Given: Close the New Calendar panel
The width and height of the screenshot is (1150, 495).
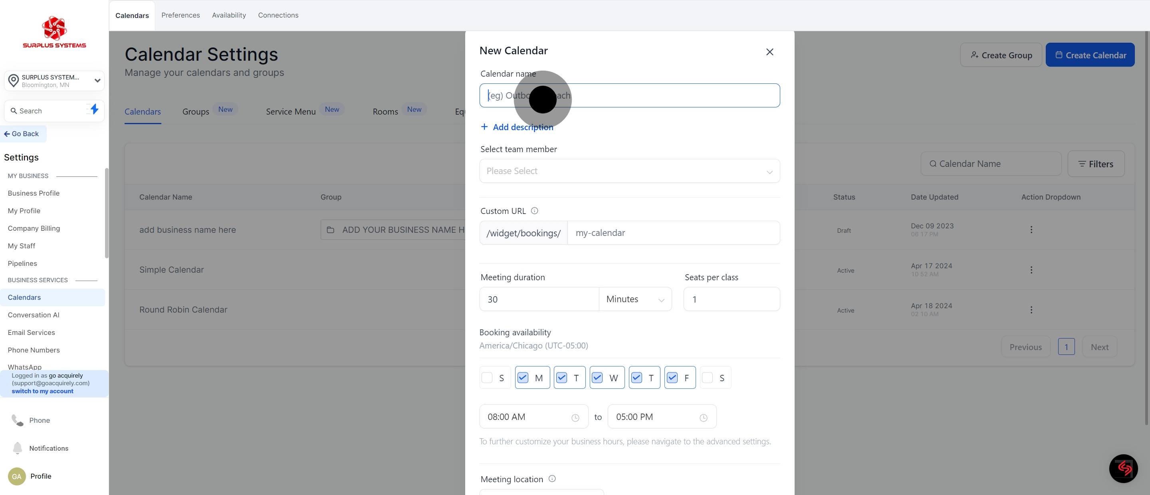Looking at the screenshot, I should pyautogui.click(x=769, y=52).
